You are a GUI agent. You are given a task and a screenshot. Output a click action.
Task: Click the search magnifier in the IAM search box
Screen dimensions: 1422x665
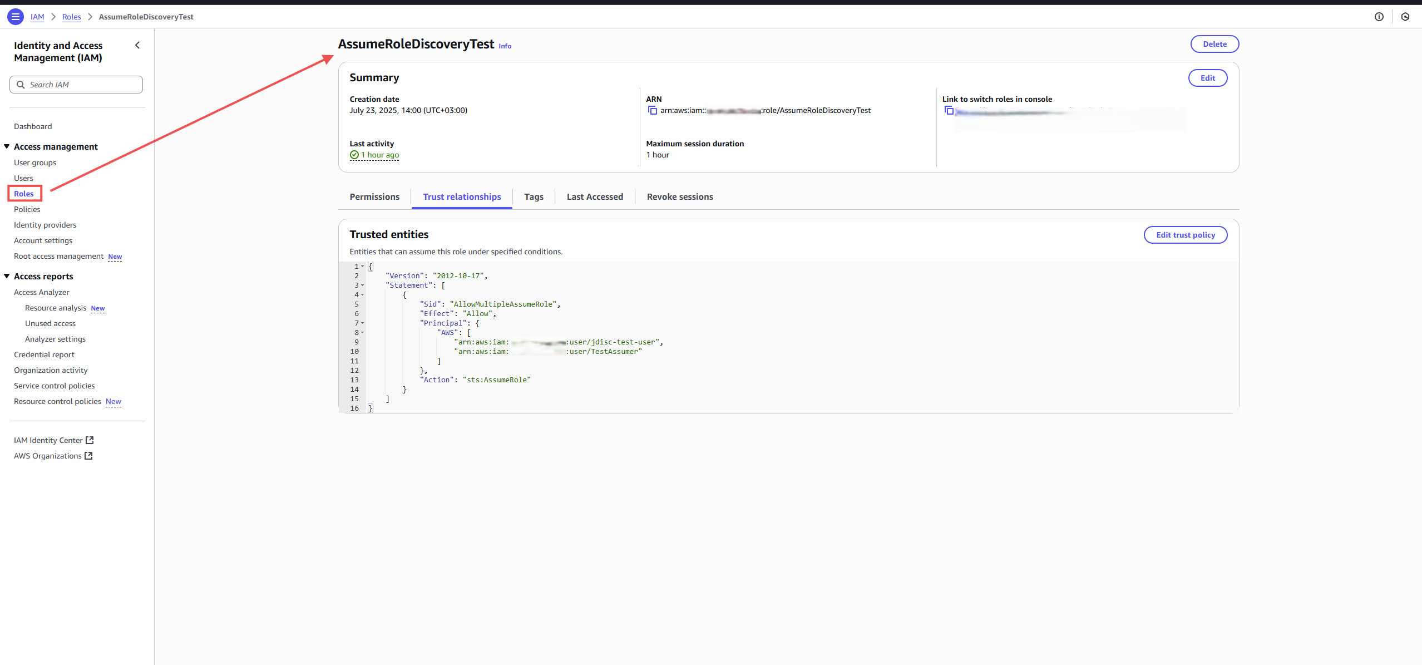coord(21,84)
